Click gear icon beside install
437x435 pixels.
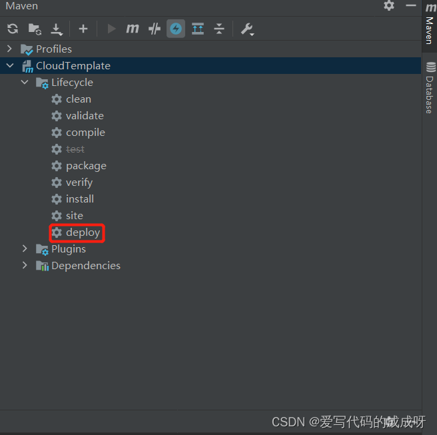[x=57, y=199]
